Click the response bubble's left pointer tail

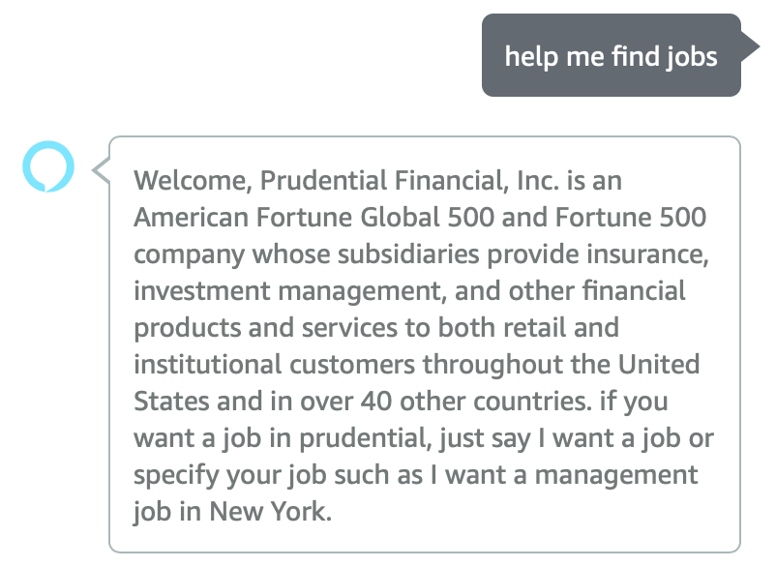tap(101, 170)
